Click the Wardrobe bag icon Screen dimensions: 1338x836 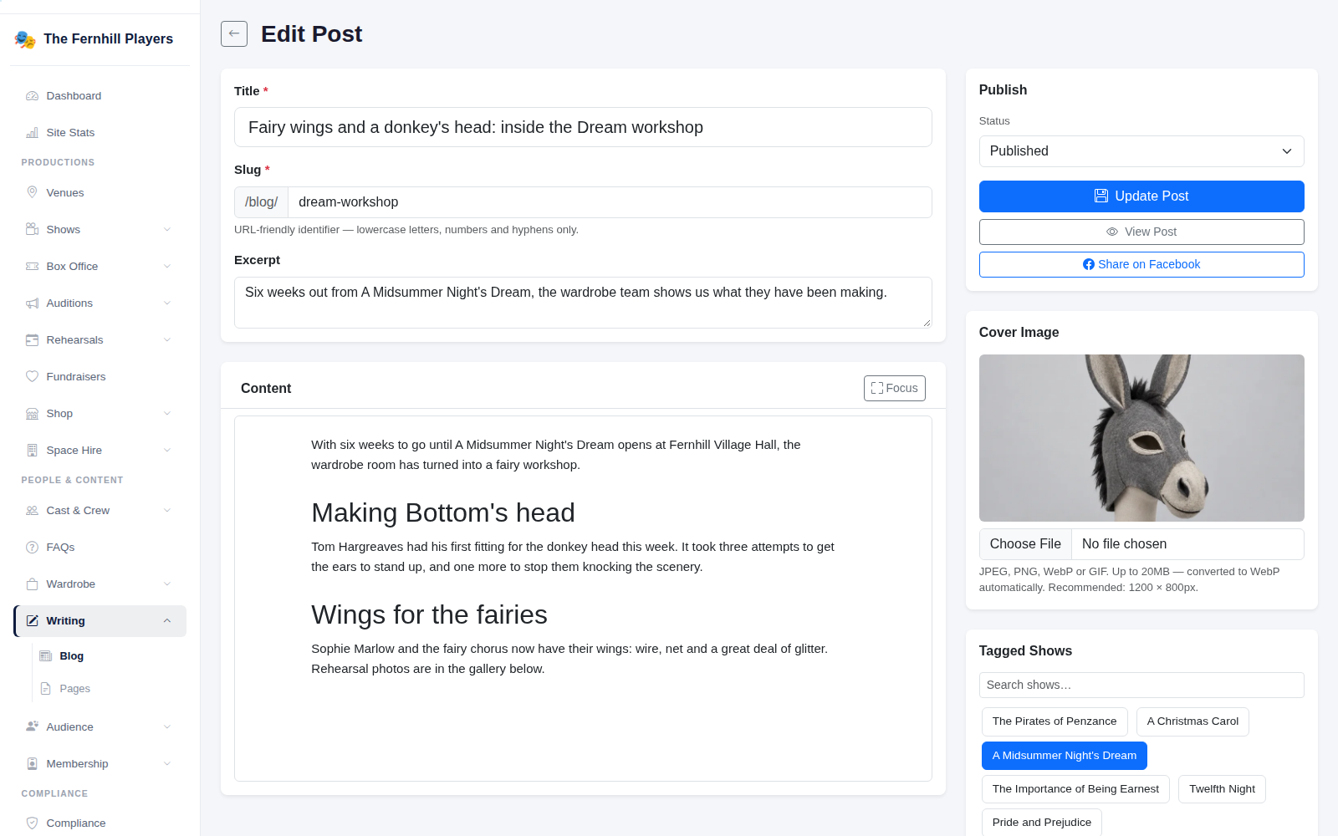tap(32, 584)
